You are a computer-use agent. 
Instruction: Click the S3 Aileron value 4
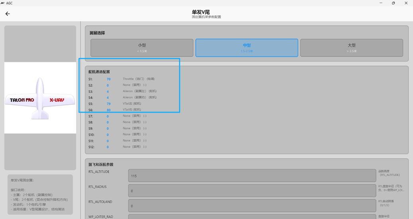point(108,91)
